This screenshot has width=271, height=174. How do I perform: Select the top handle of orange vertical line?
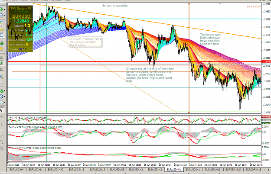pyautogui.click(x=189, y=3)
